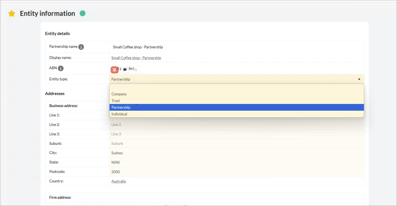Viewport: 397px width, 206px height.
Task: Pick Individual from the entity type options
Action: tap(119, 114)
